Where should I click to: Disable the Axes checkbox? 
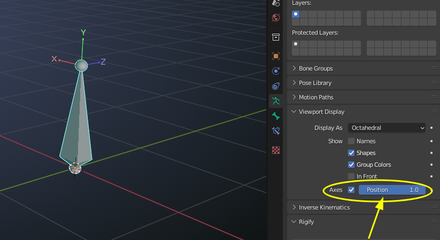click(x=351, y=190)
